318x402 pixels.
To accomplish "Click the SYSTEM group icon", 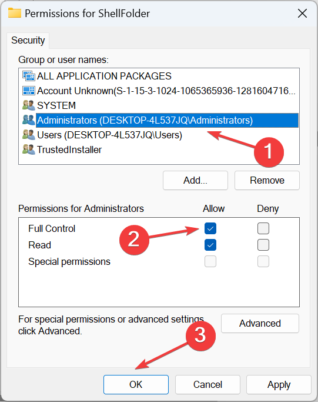I will tap(28, 105).
